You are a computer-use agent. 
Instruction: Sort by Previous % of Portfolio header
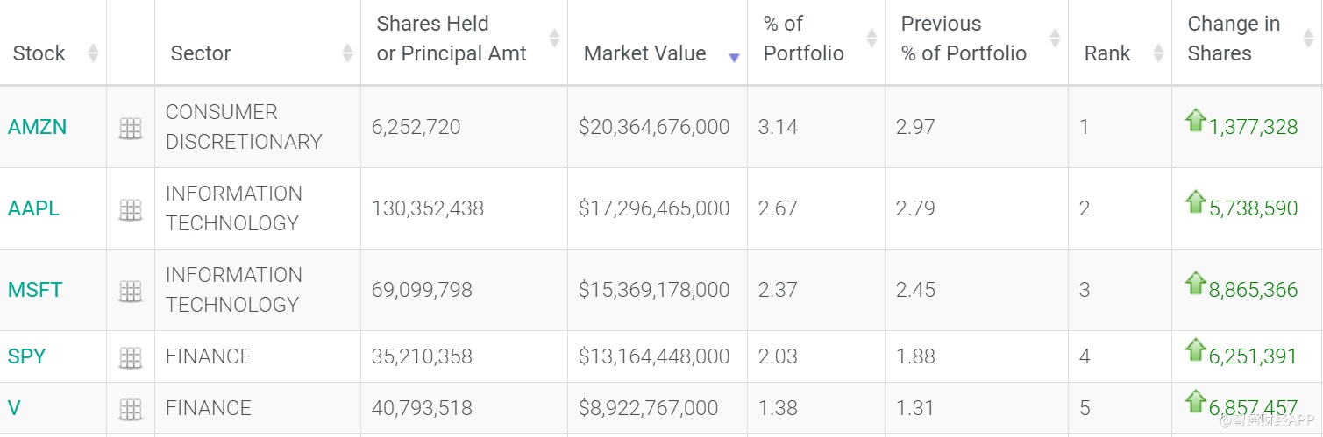click(x=1055, y=39)
